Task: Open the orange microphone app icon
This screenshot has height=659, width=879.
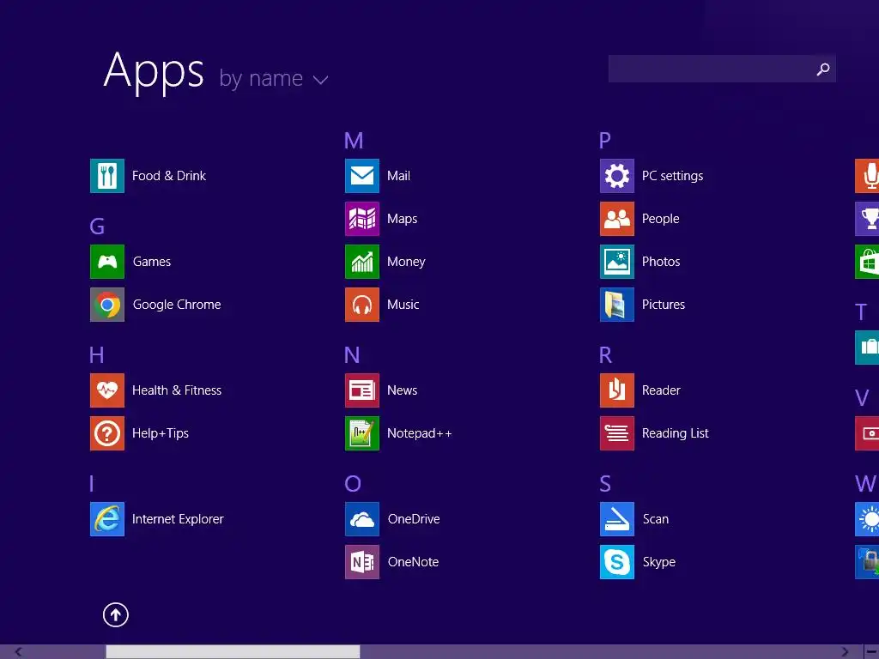Action: point(867,176)
